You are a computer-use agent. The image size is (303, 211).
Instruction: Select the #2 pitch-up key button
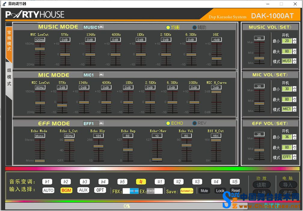[x=178, y=182]
